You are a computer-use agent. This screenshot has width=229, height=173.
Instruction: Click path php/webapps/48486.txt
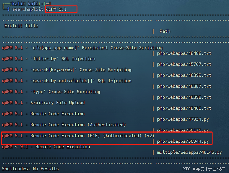(x=184, y=53)
